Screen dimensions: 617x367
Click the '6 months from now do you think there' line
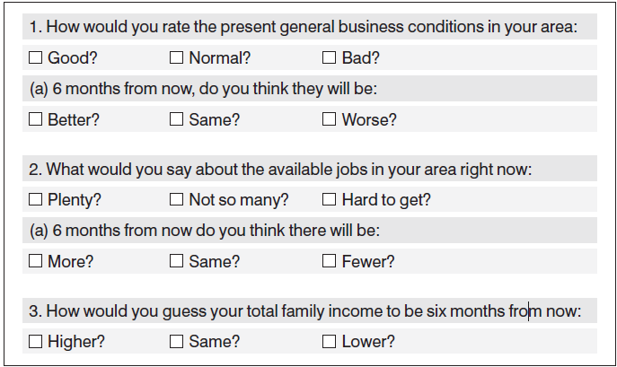coord(205,230)
